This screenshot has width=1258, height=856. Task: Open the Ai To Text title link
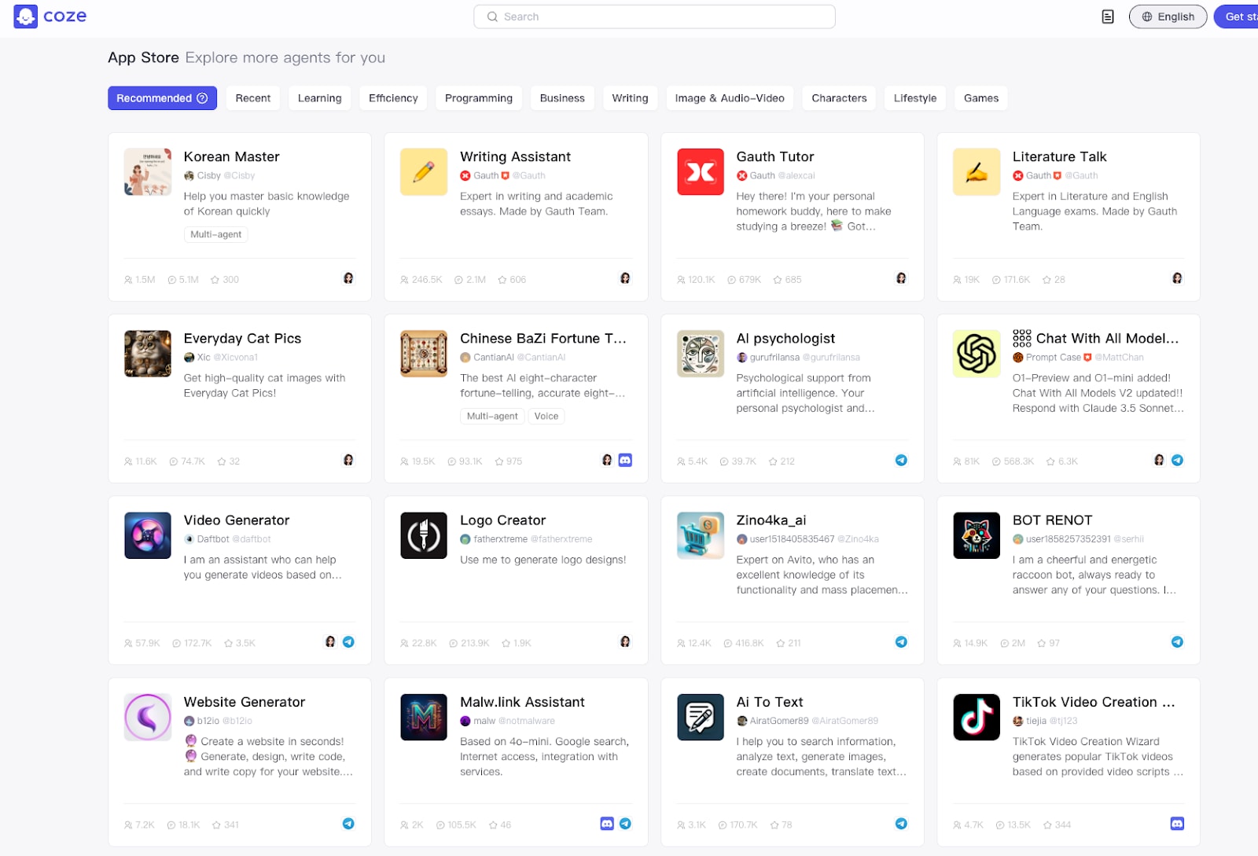click(x=770, y=702)
